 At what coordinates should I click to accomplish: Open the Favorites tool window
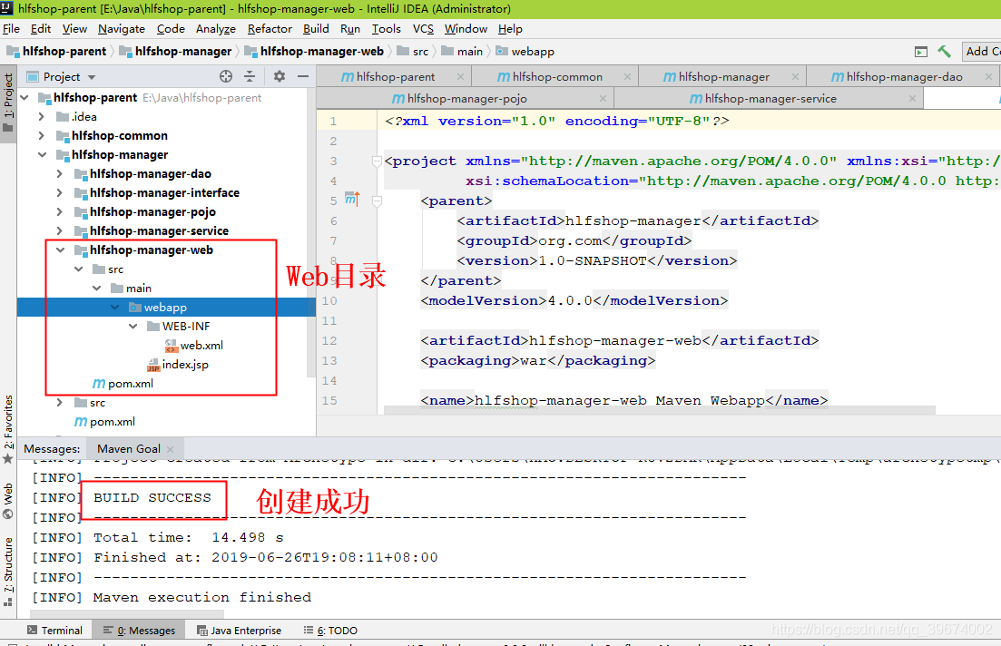click(x=8, y=429)
